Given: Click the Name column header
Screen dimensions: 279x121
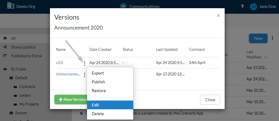Looking at the screenshot, I should (61, 49).
